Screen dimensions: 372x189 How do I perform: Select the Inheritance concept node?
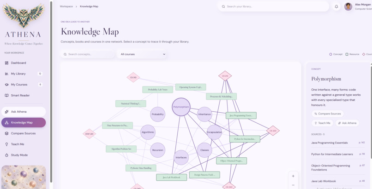coord(204,114)
